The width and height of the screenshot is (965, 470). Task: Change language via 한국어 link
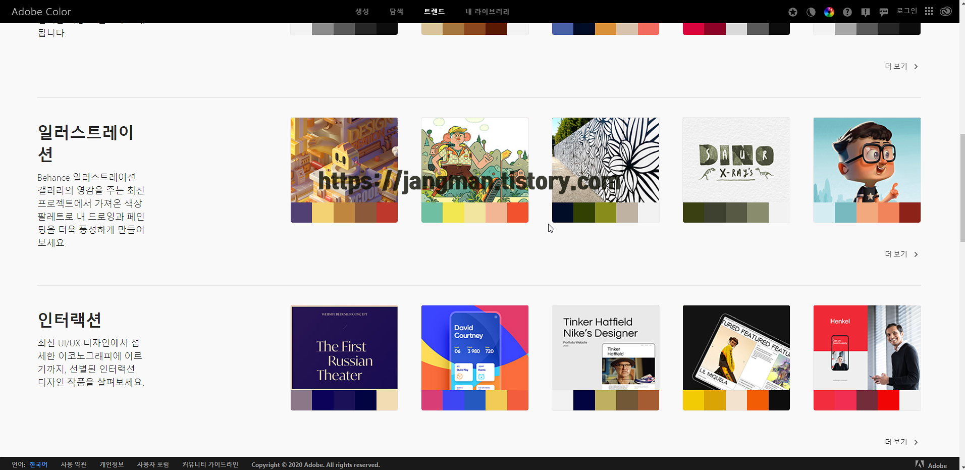(x=38, y=465)
